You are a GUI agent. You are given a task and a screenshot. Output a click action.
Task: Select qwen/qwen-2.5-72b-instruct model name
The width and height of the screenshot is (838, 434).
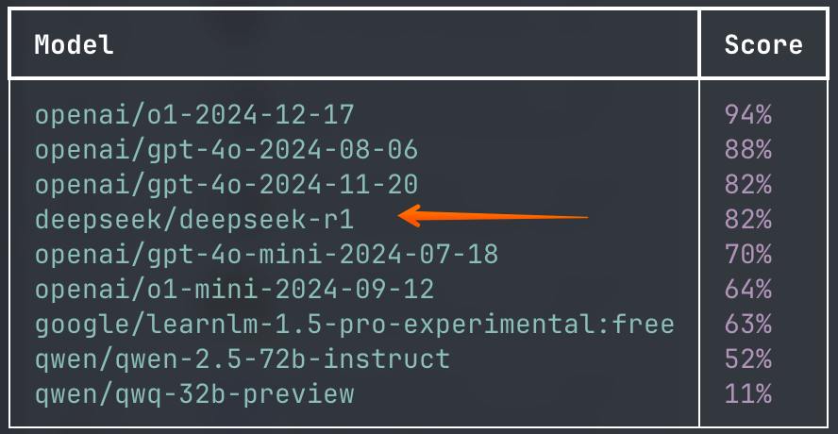click(243, 359)
